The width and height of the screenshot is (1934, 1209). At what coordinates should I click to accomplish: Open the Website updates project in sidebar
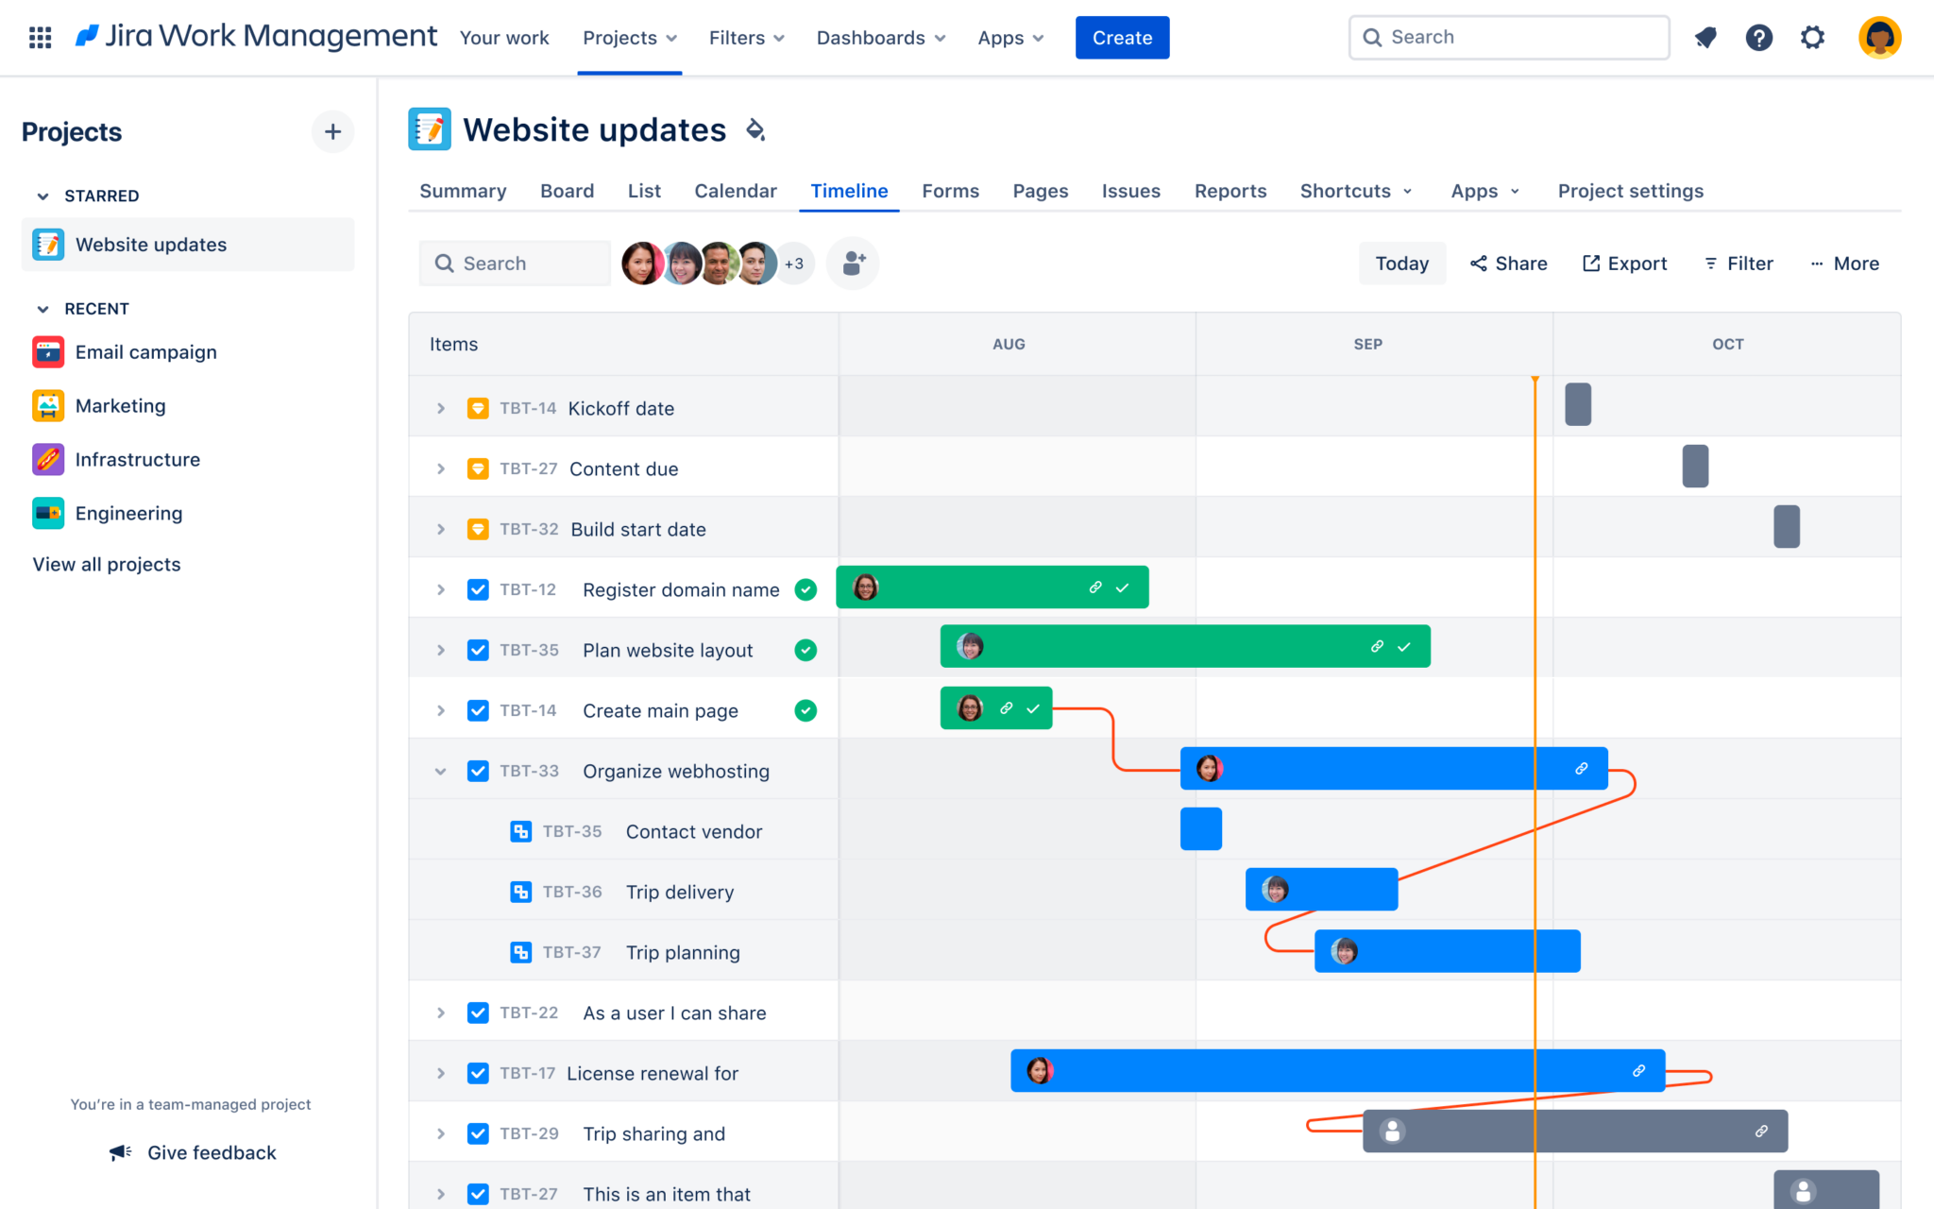click(150, 244)
